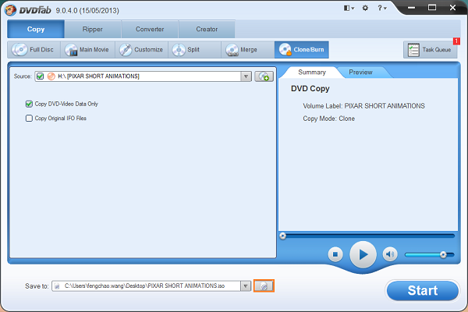
Task: Open the Task Queue
Action: pos(430,50)
